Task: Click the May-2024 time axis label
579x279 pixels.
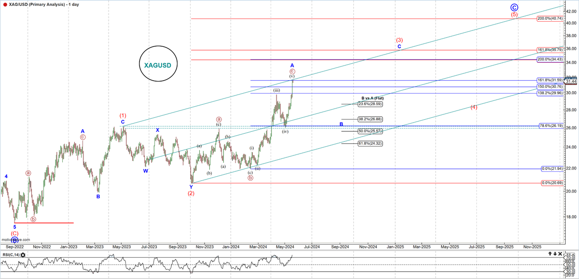Action: click(x=285, y=246)
